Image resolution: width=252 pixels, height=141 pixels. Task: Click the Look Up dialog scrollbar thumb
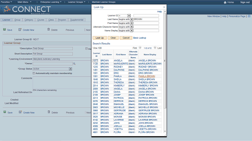coord(165,61)
